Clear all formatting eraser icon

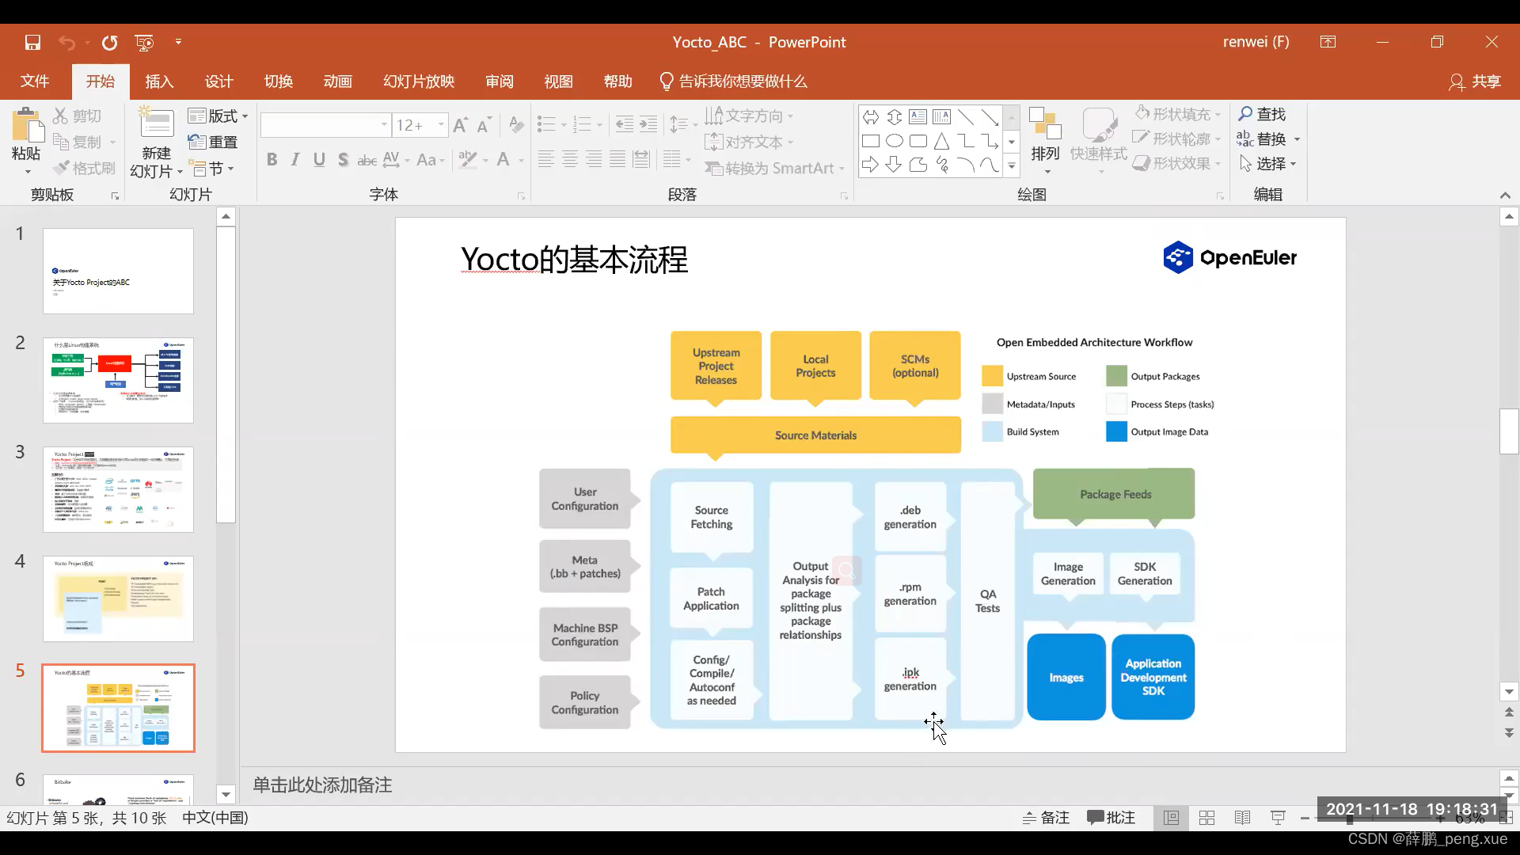516,124
